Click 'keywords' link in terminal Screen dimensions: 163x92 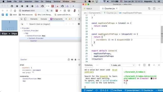(104, 76)
